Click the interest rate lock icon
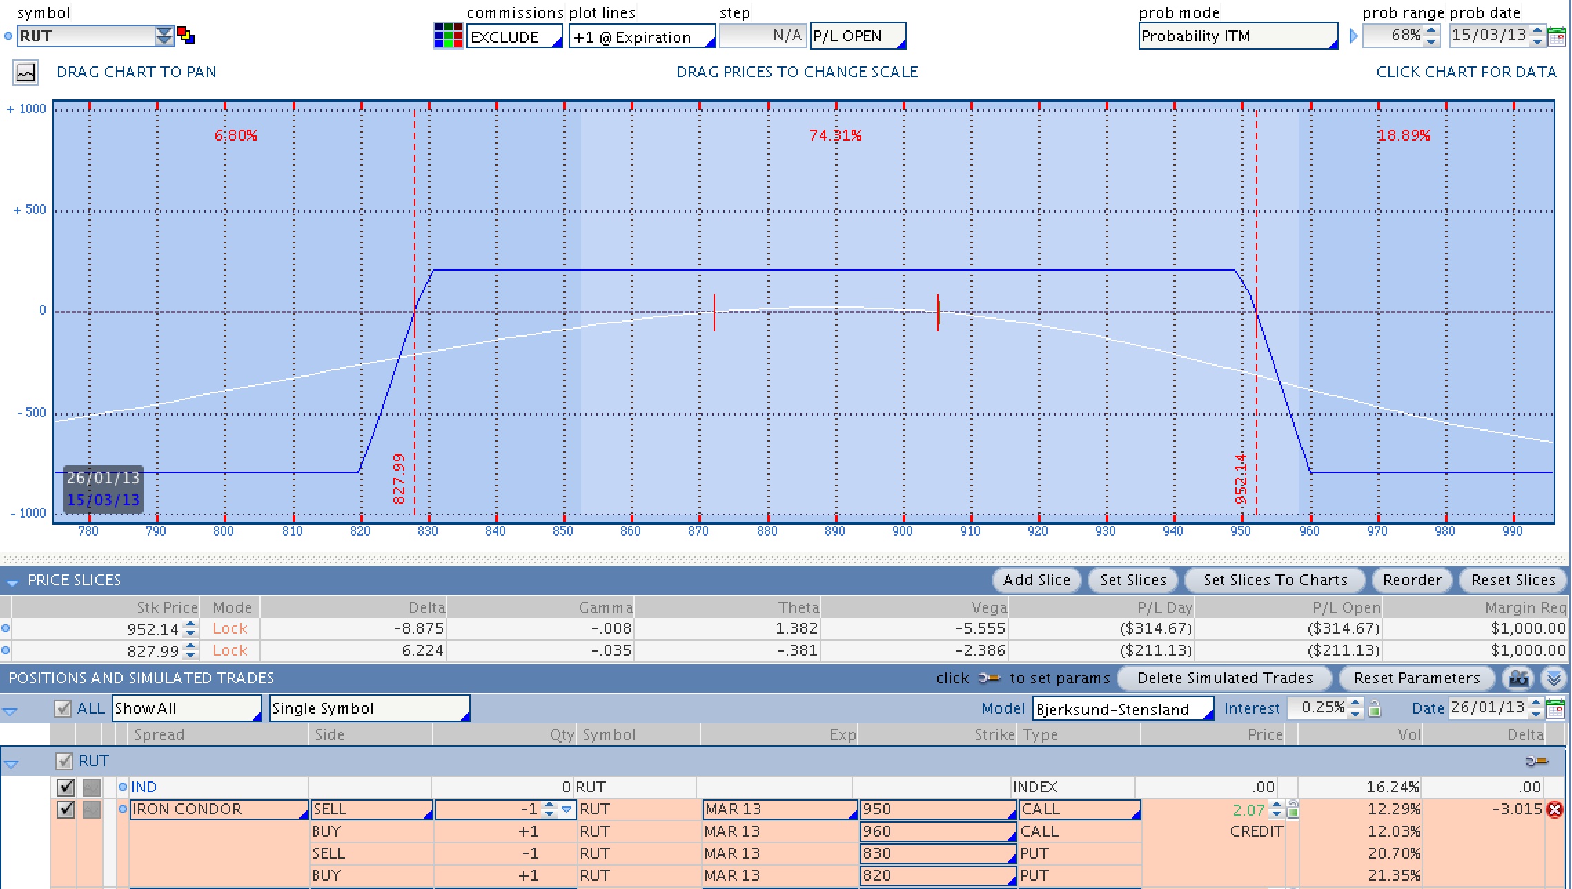Screen dimensions: 1572x889 [1375, 709]
